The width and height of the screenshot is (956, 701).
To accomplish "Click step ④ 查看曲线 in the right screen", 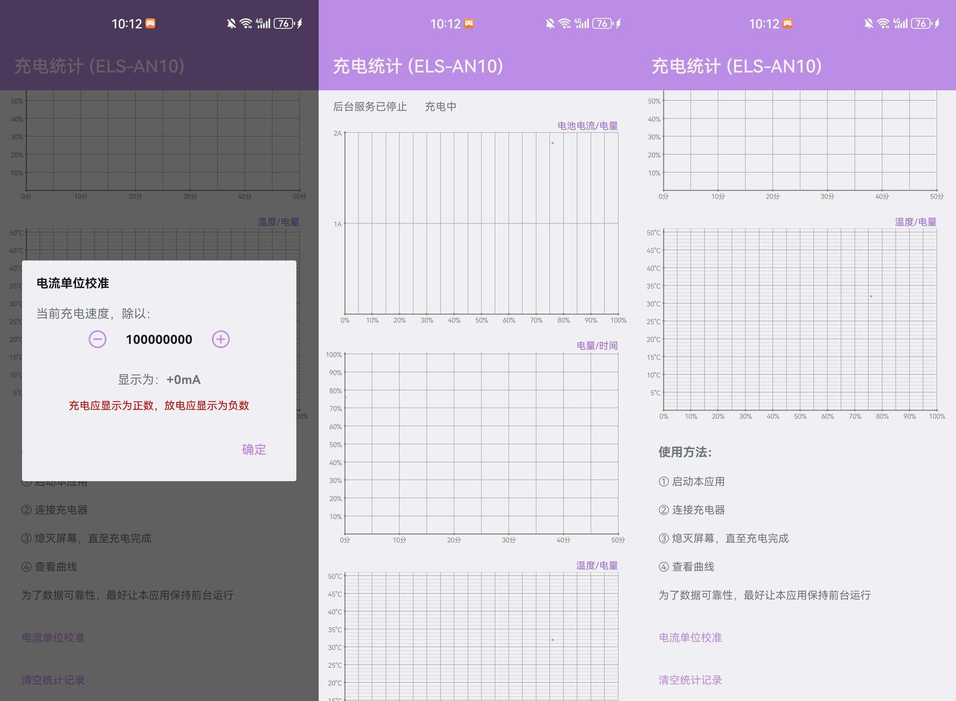I will 686,567.
